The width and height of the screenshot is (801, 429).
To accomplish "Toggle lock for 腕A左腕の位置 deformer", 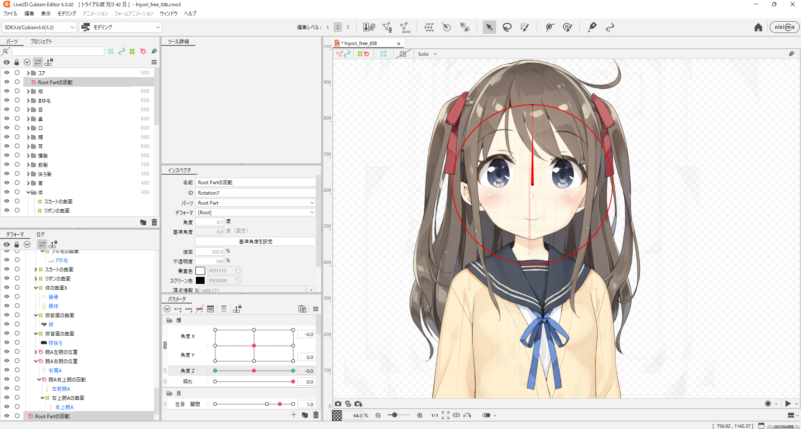I will point(17,352).
